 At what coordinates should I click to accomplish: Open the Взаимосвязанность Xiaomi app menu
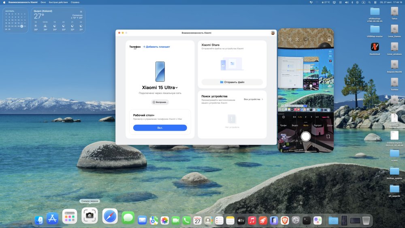coord(23,2)
